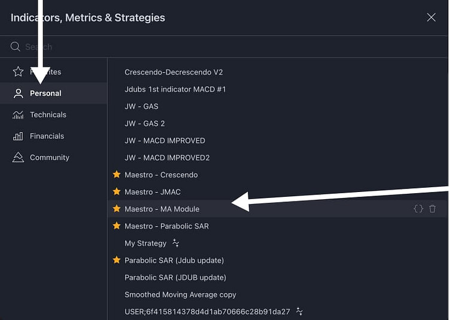Toggle favorite star on Maestro - JMAC

pyautogui.click(x=117, y=192)
